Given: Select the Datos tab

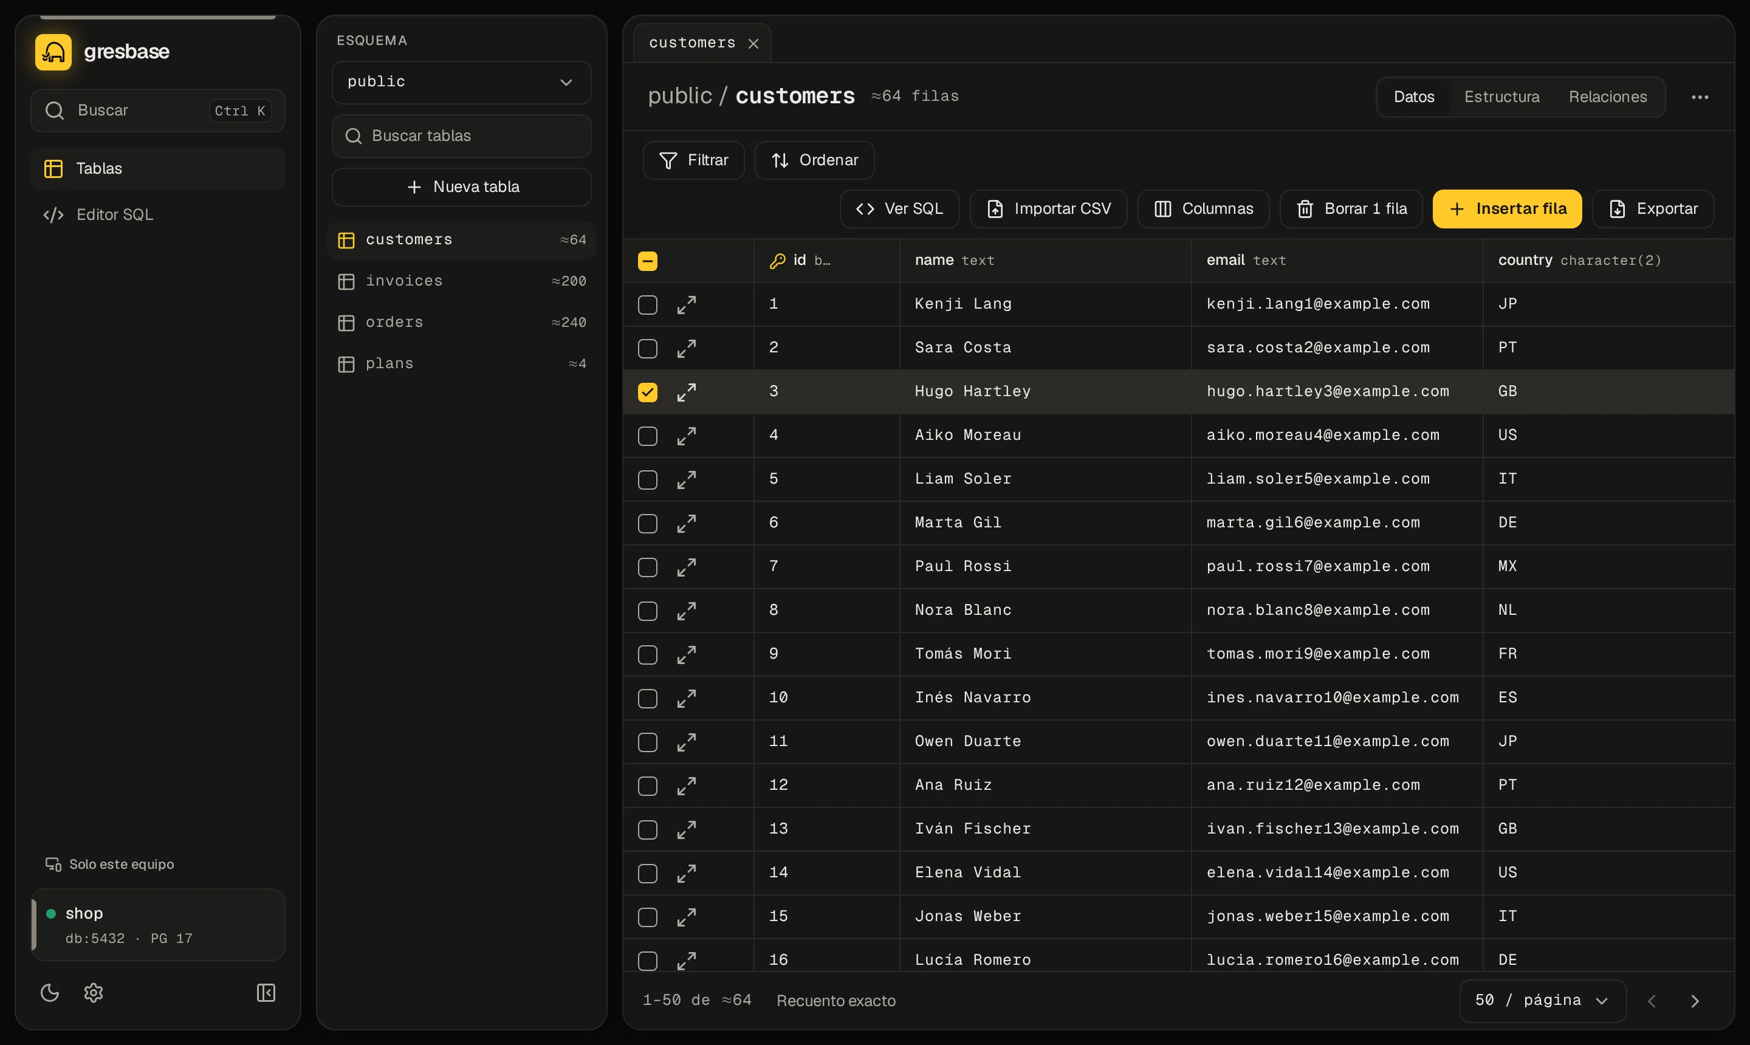Looking at the screenshot, I should click(1413, 97).
